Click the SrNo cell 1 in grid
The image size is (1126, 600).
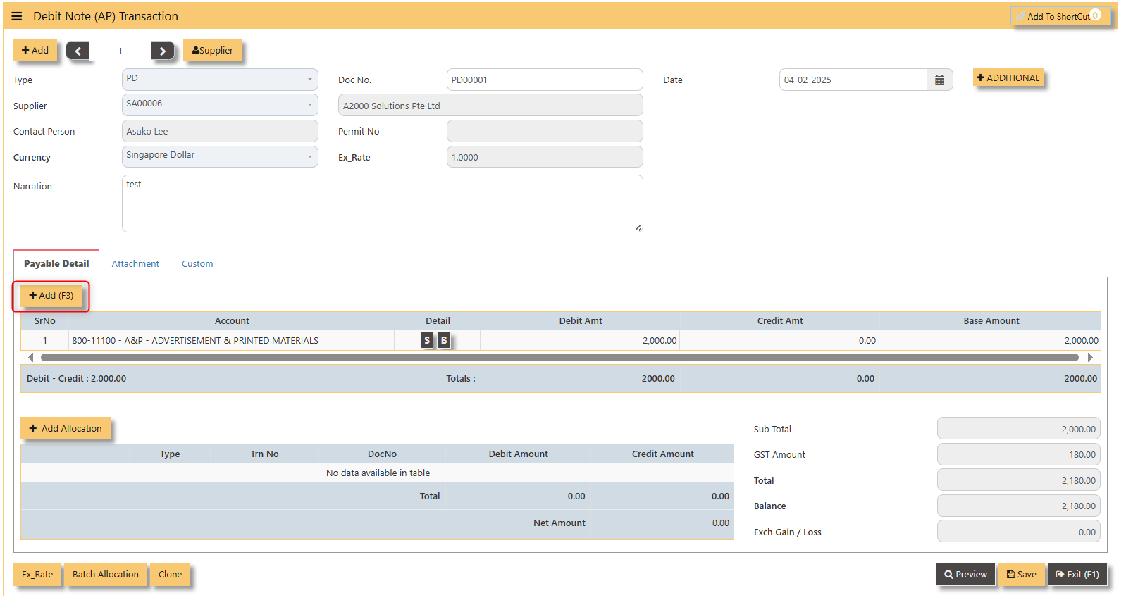pos(45,340)
